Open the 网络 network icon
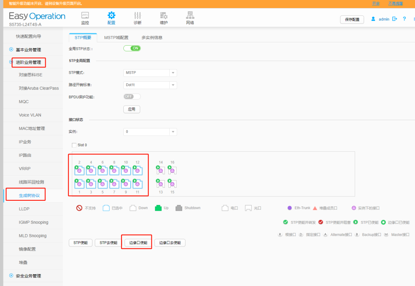This screenshot has height=286, width=415. (190, 15)
